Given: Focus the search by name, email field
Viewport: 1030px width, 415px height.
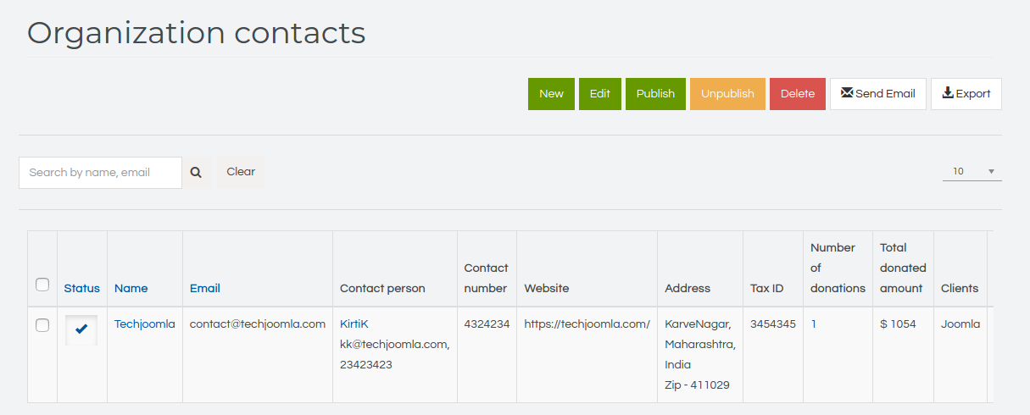Looking at the screenshot, I should point(100,172).
